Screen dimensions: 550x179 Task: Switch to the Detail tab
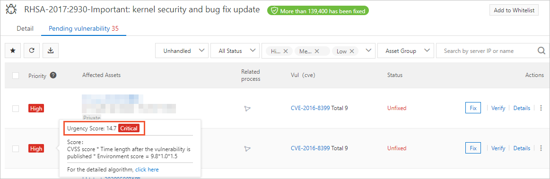coord(25,29)
